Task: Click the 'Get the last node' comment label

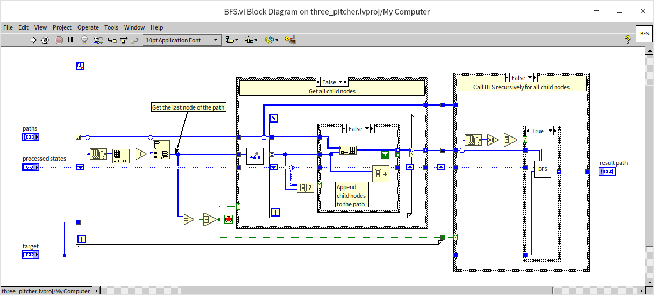Action: coord(188,107)
